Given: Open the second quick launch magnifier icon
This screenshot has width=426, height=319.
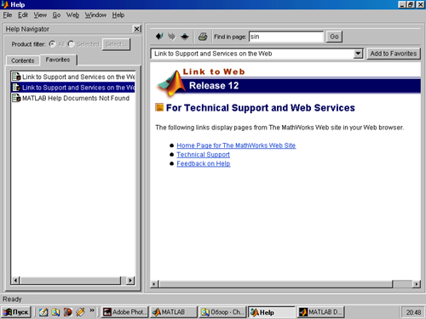Looking at the screenshot, I should tap(55, 312).
